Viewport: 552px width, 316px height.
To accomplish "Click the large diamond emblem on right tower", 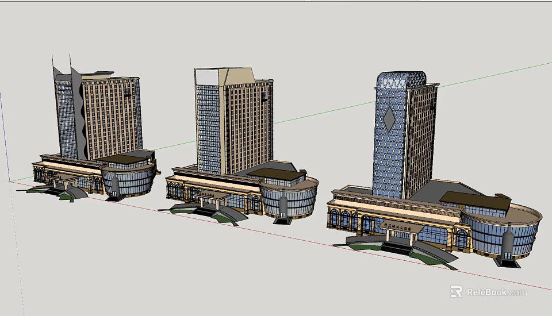I will coord(389,120).
